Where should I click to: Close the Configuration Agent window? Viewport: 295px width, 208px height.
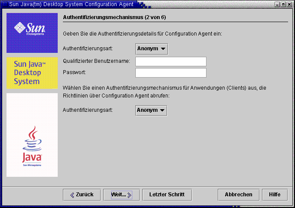pyautogui.click(x=289, y=4)
